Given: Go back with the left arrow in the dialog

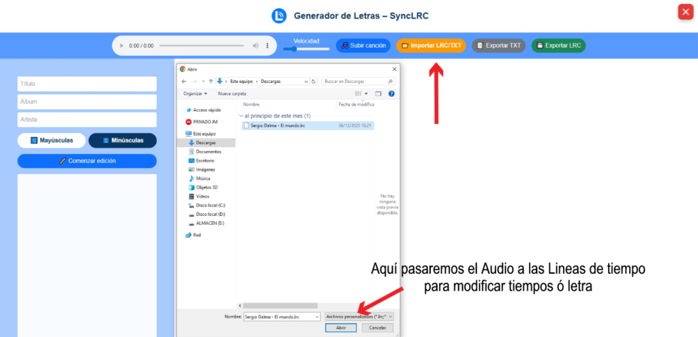Looking at the screenshot, I should coord(184,81).
